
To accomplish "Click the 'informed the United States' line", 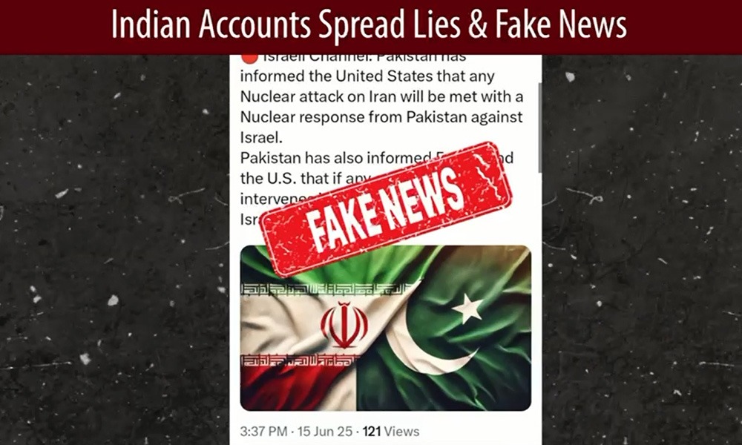I will tap(368, 76).
